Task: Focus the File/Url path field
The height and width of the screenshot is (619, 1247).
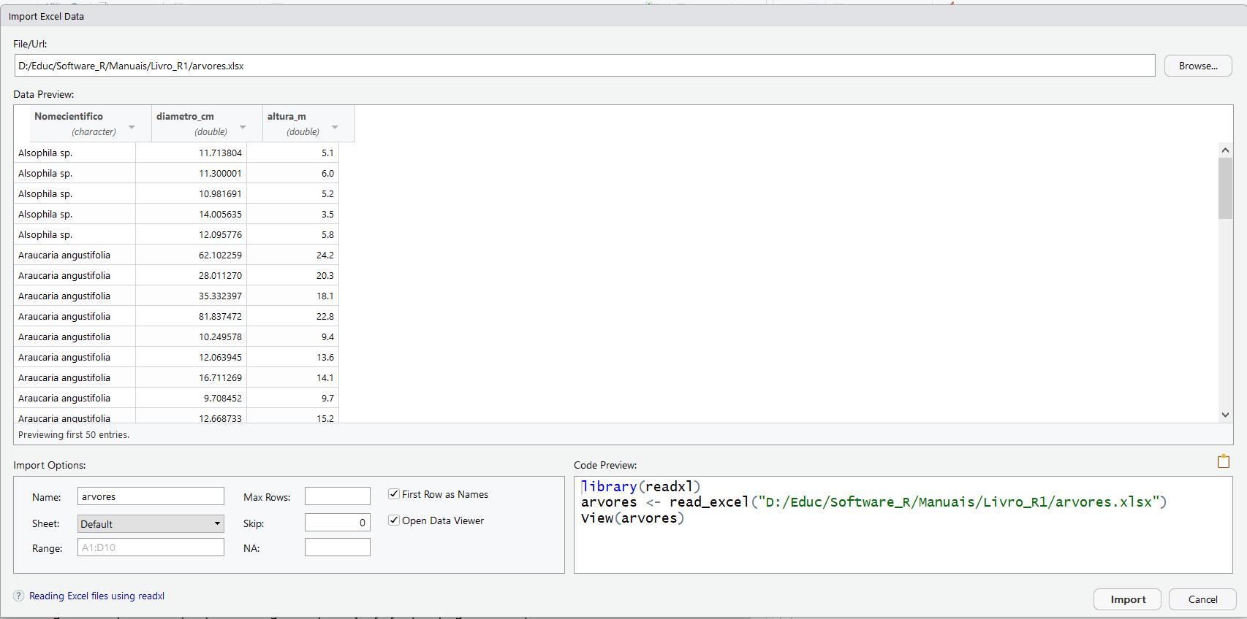Action: pos(584,66)
